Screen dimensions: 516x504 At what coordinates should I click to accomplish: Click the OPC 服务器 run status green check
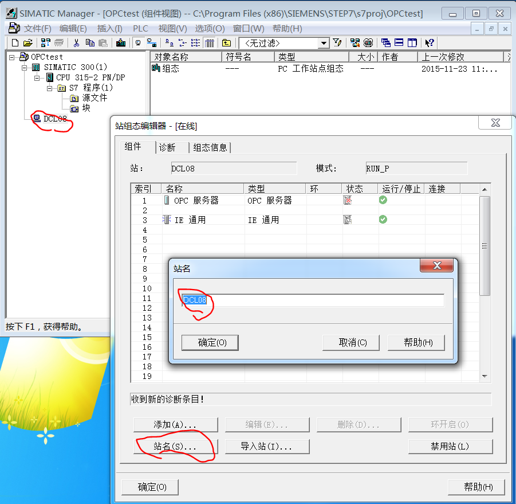383,200
